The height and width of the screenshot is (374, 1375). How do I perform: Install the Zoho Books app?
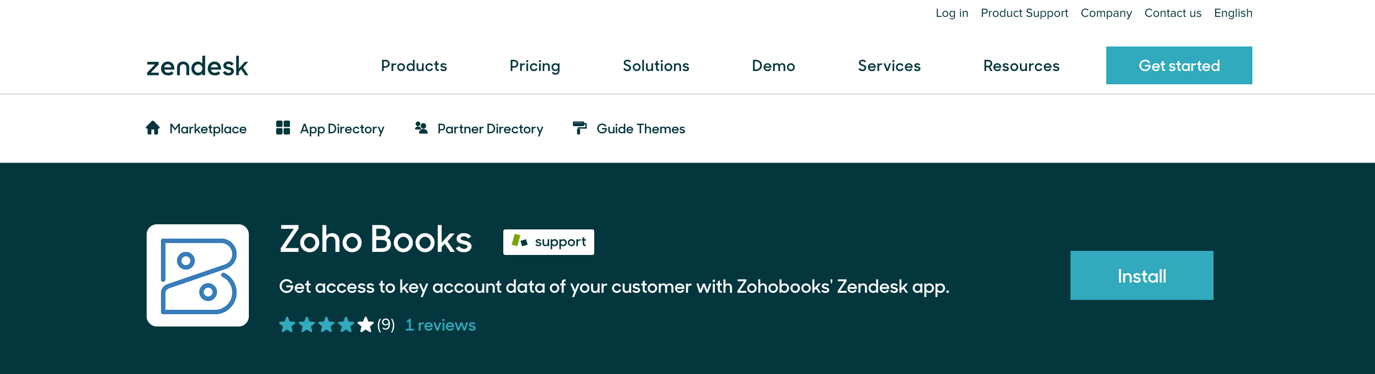click(x=1141, y=275)
